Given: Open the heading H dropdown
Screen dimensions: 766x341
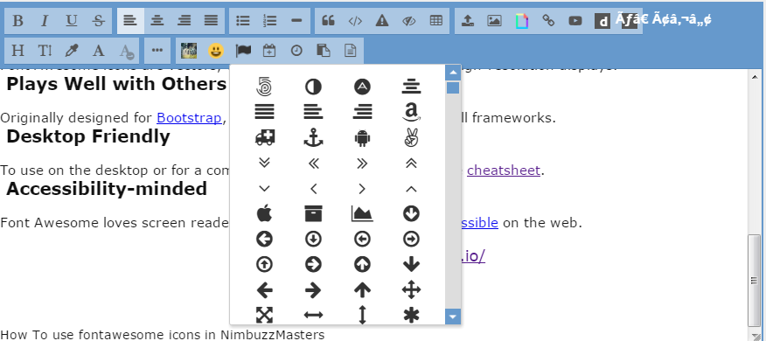Looking at the screenshot, I should (18, 51).
